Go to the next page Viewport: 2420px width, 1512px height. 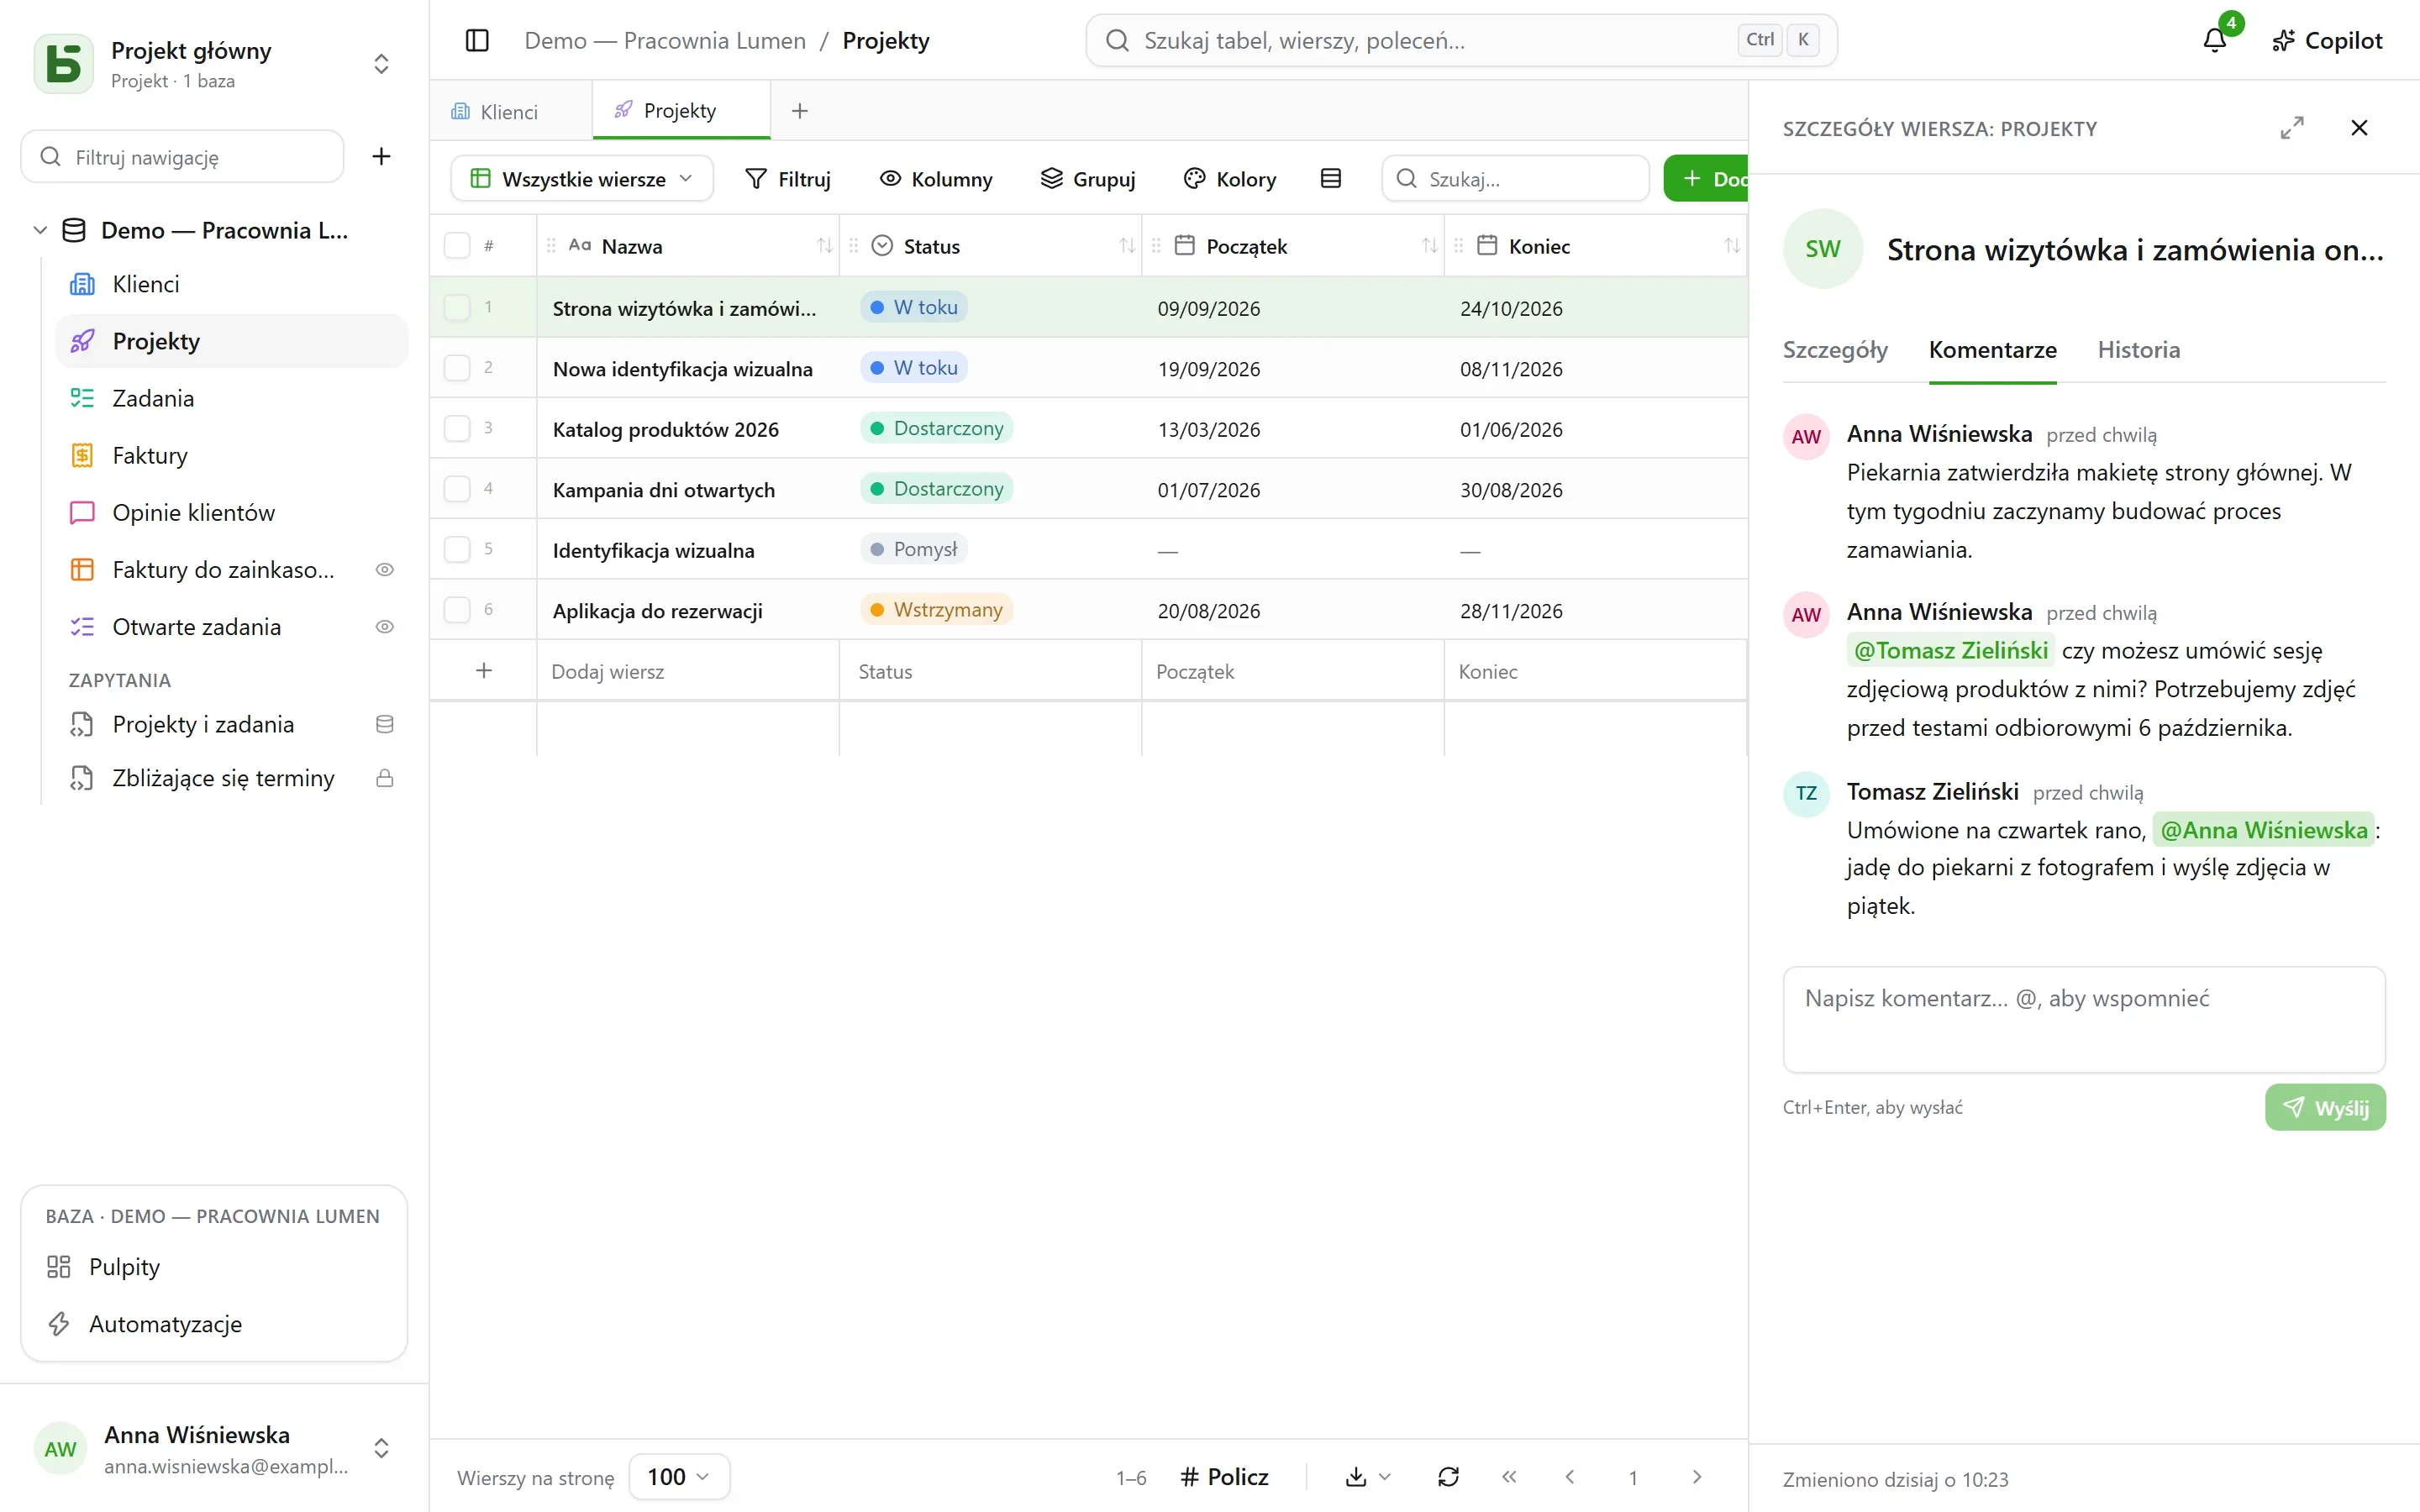click(1697, 1476)
